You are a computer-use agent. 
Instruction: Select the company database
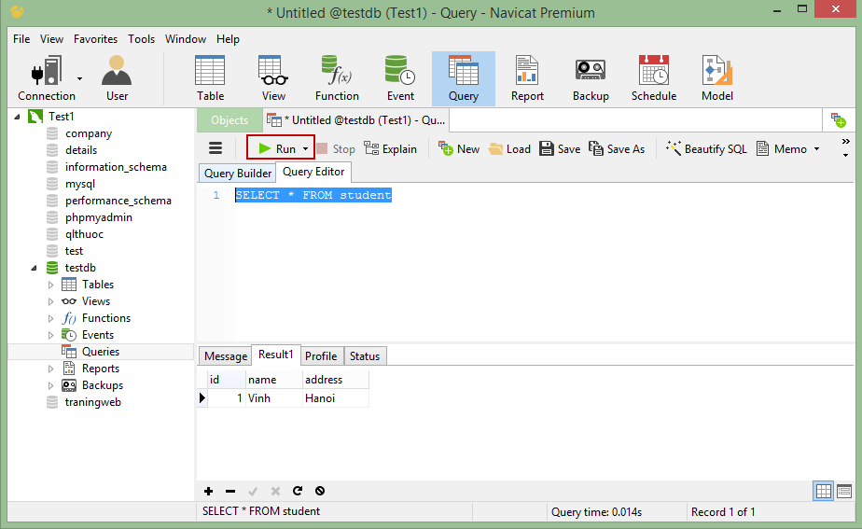88,133
